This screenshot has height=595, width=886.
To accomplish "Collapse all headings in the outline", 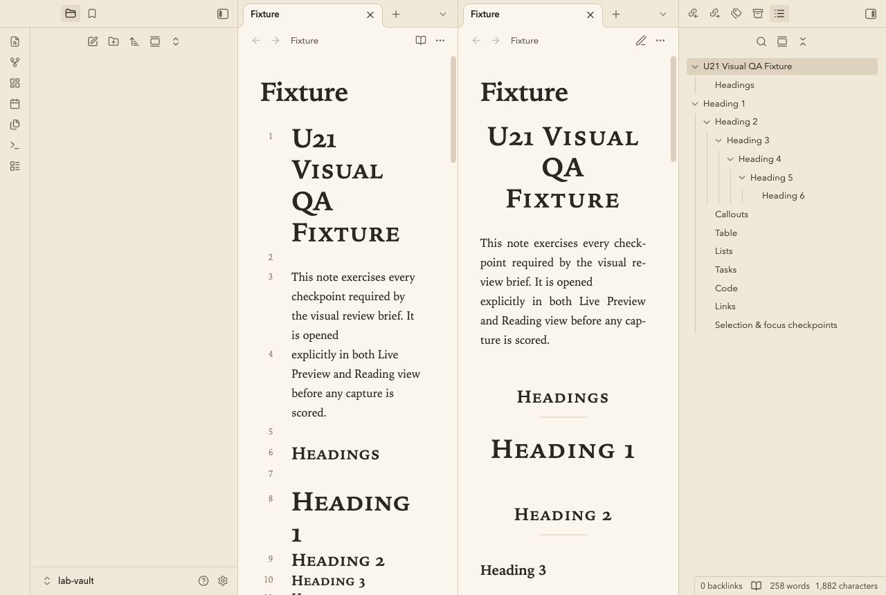I will [803, 42].
